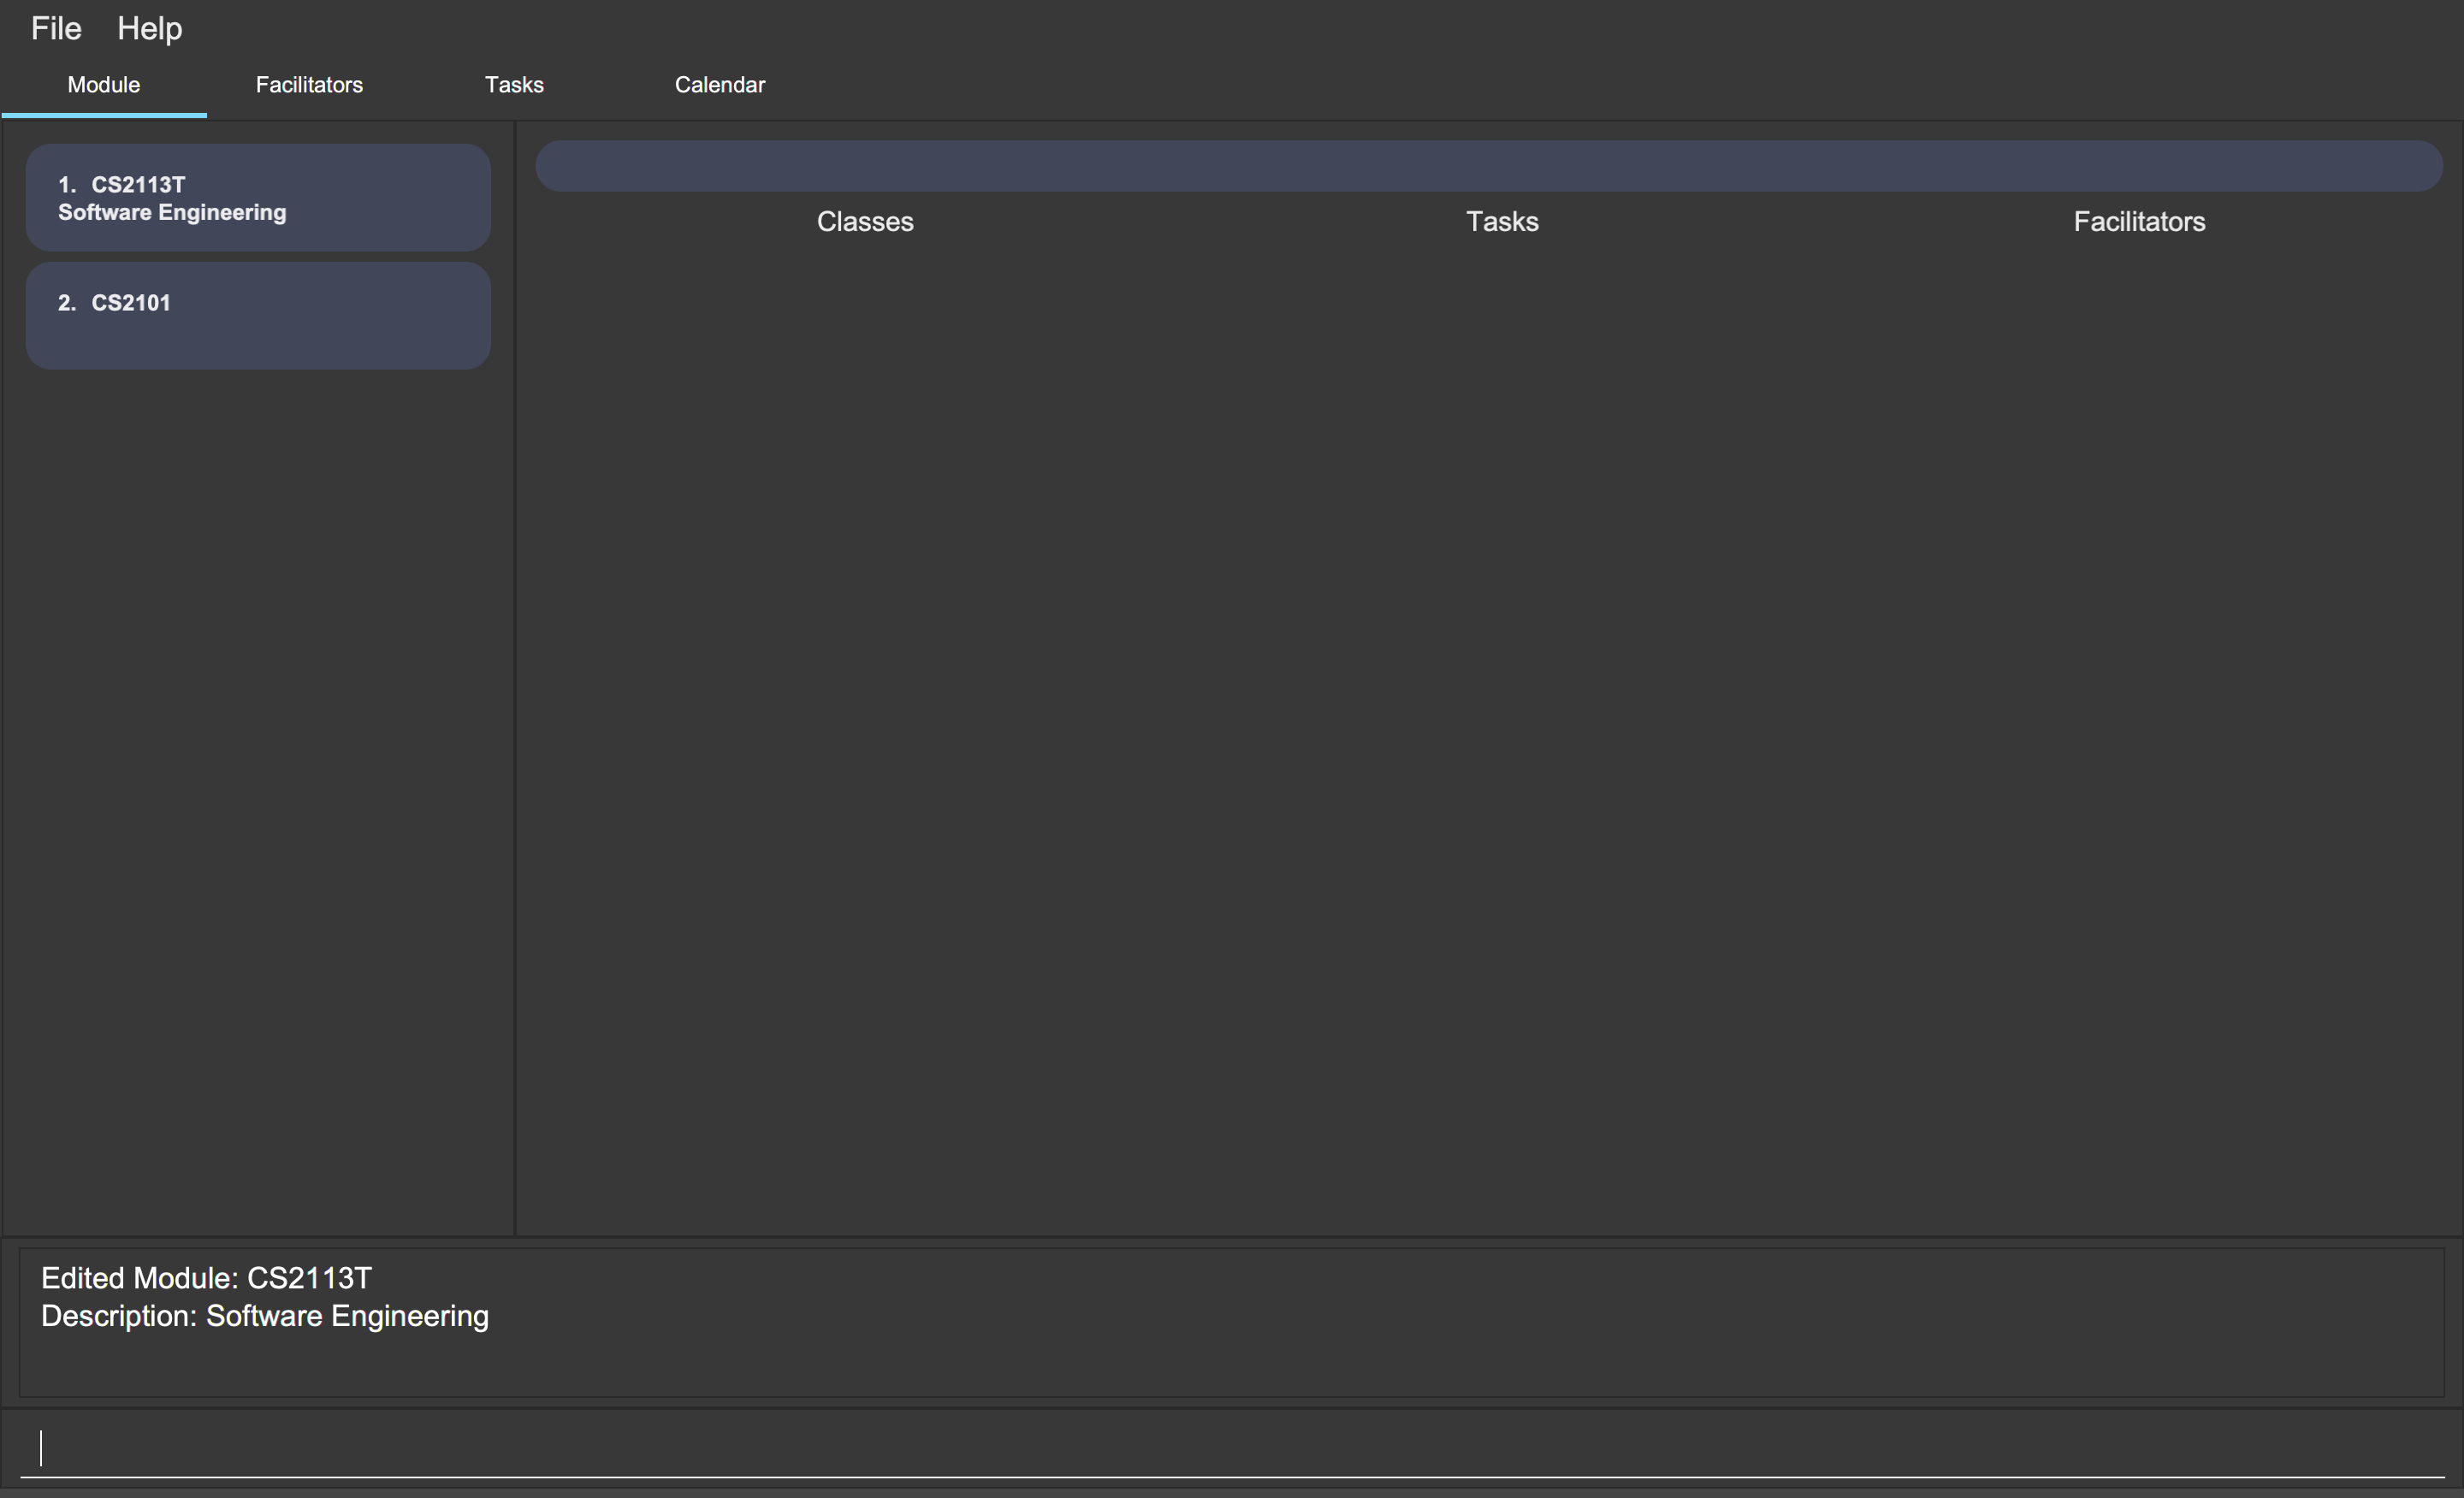
Task: Select the CS2101 module card
Action: click(258, 316)
